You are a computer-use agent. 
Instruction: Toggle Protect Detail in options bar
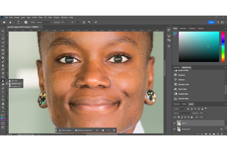coord(89,22)
